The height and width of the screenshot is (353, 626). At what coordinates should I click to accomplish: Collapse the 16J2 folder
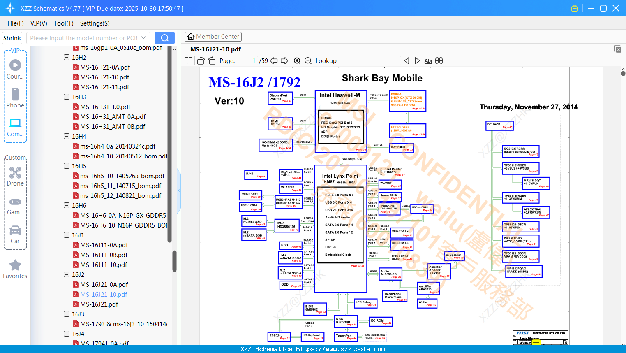coord(67,274)
